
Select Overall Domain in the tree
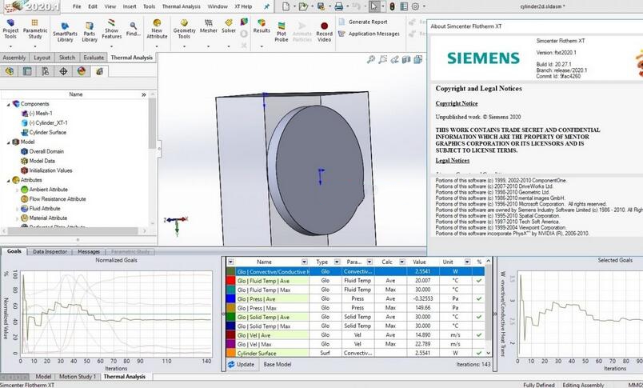click(x=46, y=151)
